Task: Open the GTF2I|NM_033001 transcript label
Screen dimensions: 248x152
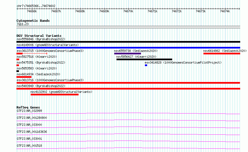Action: pyautogui.click(x=29, y=139)
